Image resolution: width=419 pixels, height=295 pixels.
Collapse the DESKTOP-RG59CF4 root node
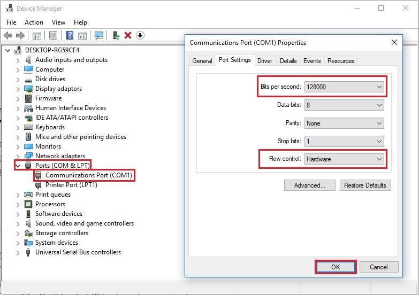tap(7, 50)
